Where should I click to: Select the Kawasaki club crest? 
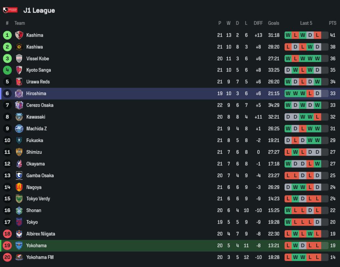tap(19, 117)
